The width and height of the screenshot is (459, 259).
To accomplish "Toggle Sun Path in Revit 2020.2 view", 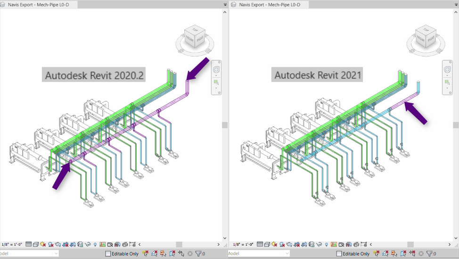I will point(43,244).
